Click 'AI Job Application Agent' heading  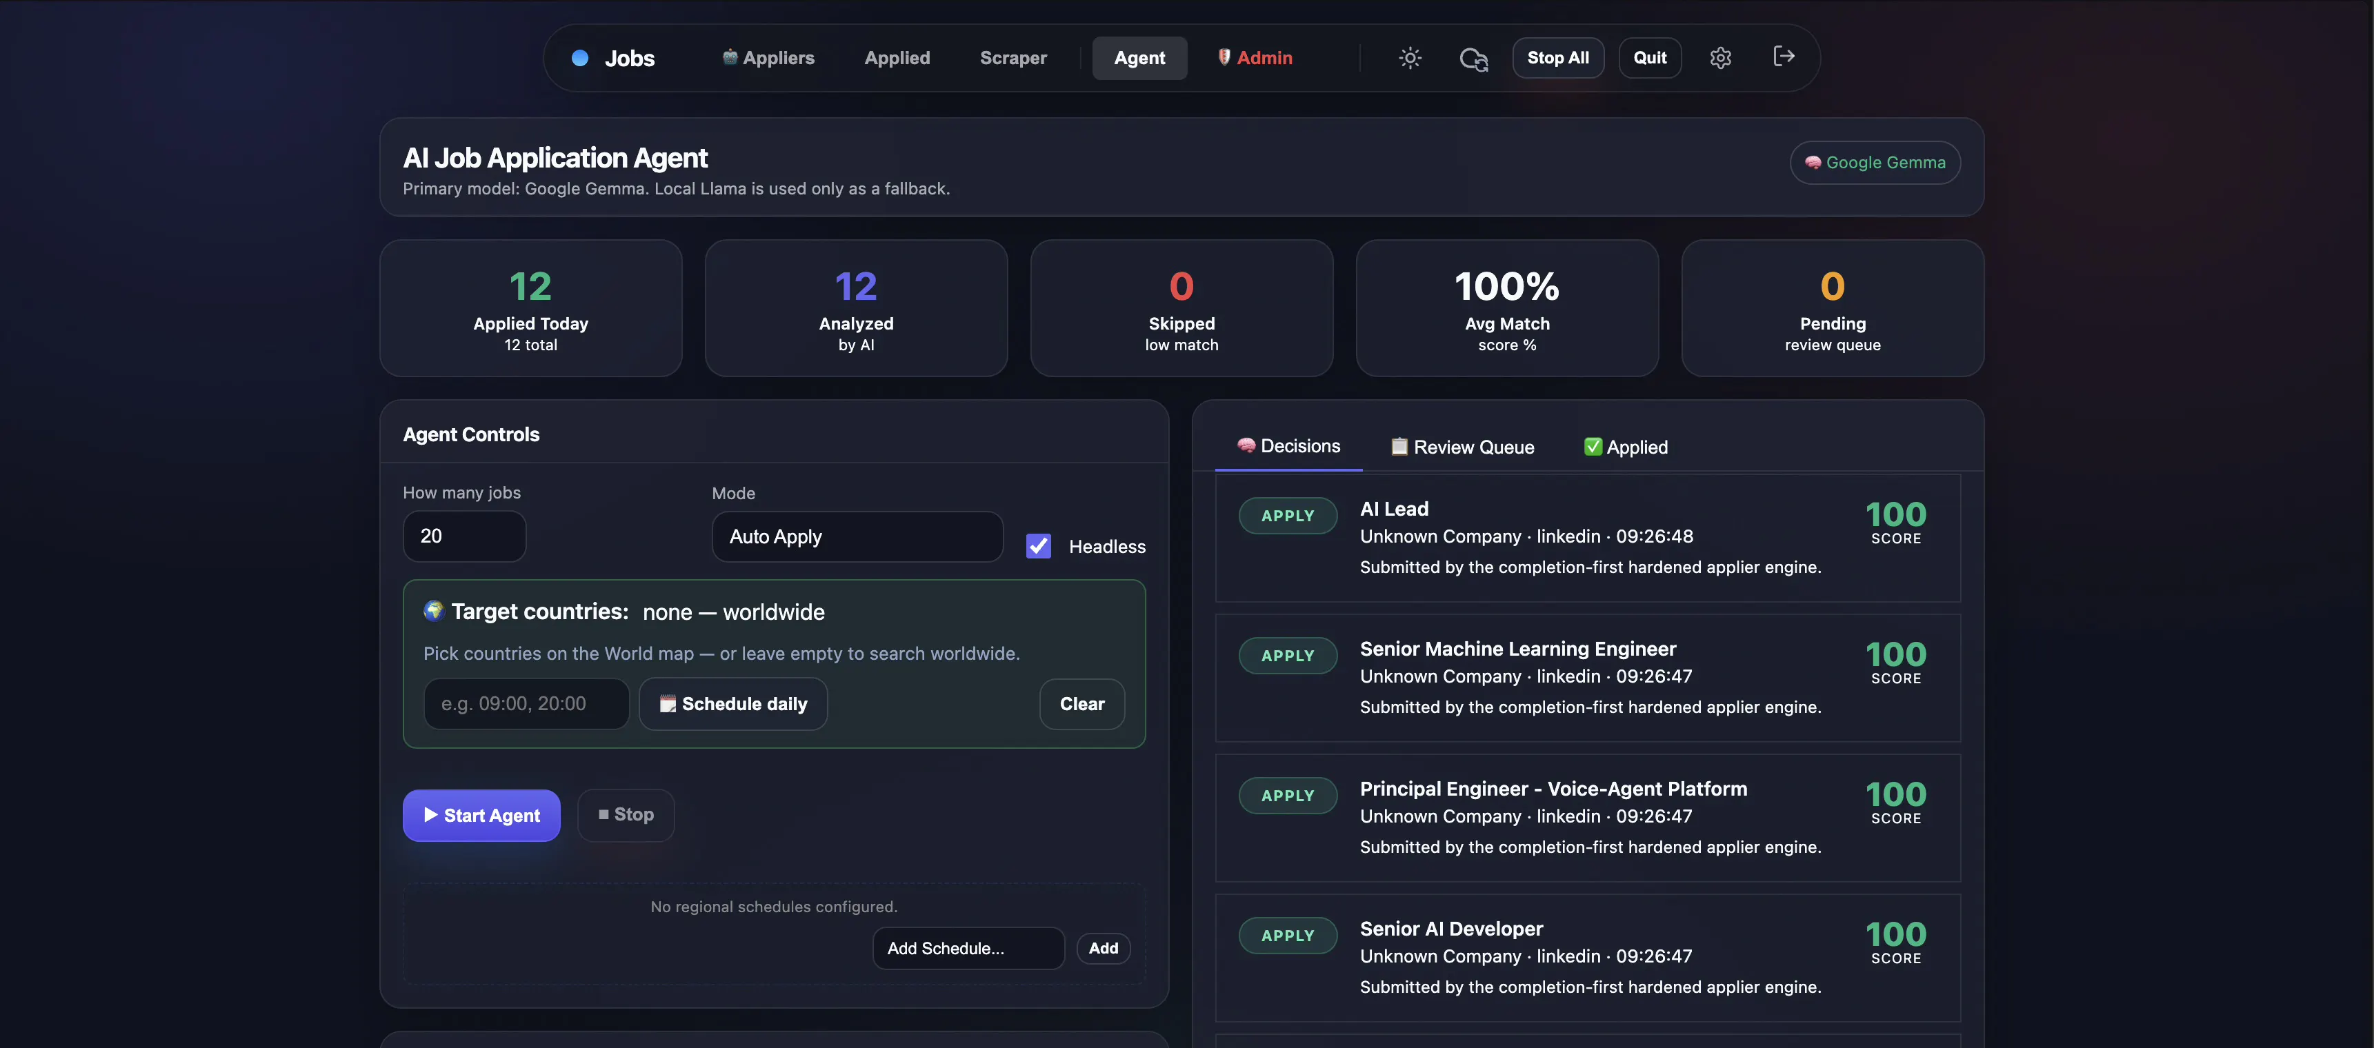pyautogui.click(x=555, y=157)
